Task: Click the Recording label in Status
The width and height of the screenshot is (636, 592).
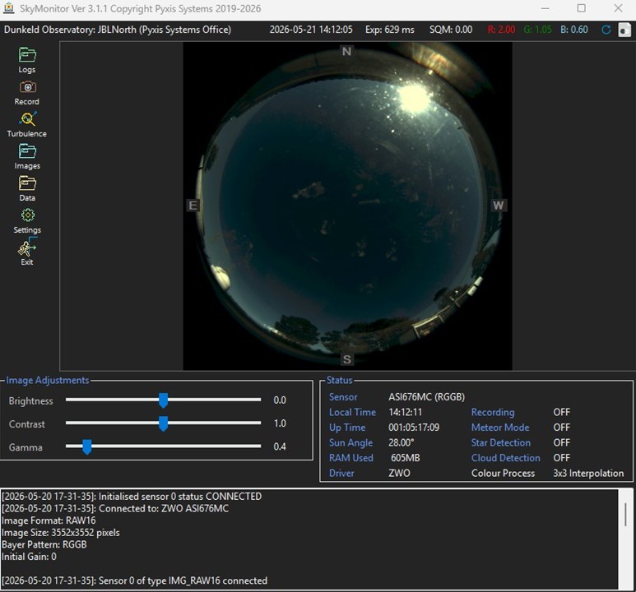Action: 493,413
